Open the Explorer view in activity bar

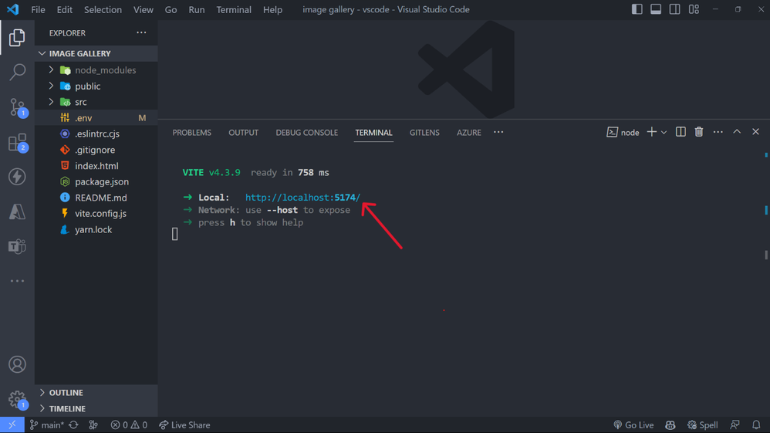[17, 37]
